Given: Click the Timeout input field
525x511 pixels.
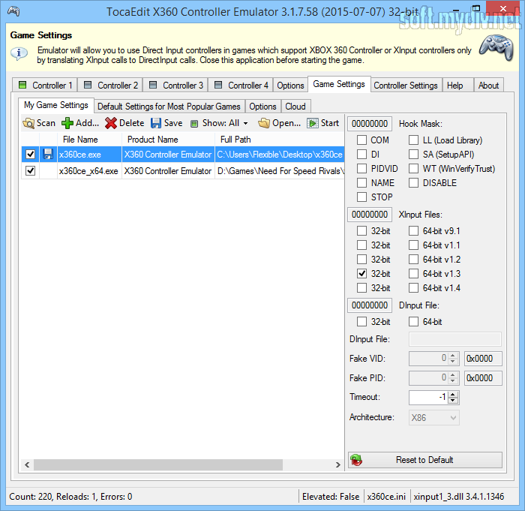Looking at the screenshot, I should pos(429,398).
